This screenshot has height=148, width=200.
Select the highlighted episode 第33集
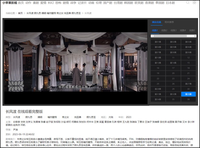(188, 94)
